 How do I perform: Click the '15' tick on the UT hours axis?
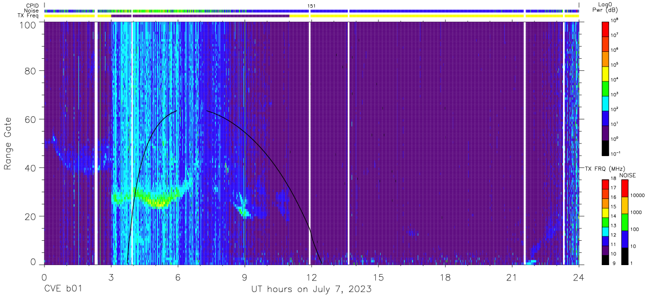(x=378, y=277)
